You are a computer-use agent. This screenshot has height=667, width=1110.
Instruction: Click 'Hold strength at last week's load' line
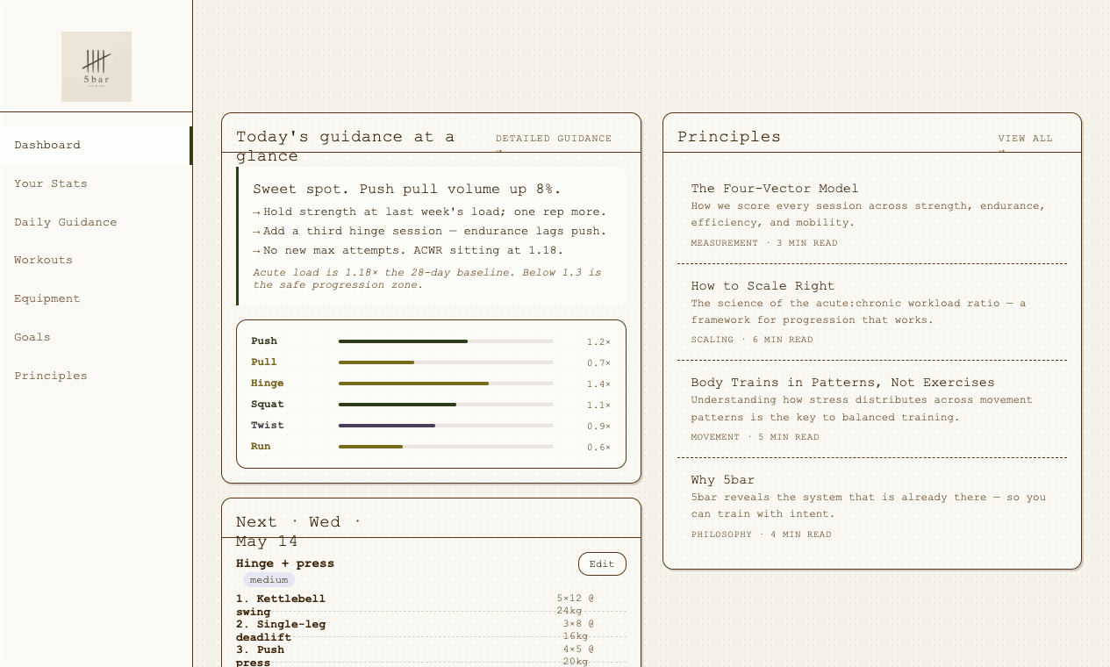tap(429, 212)
